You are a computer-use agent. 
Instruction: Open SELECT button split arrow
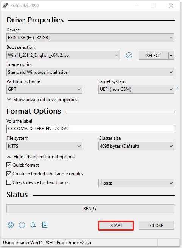[171, 56]
